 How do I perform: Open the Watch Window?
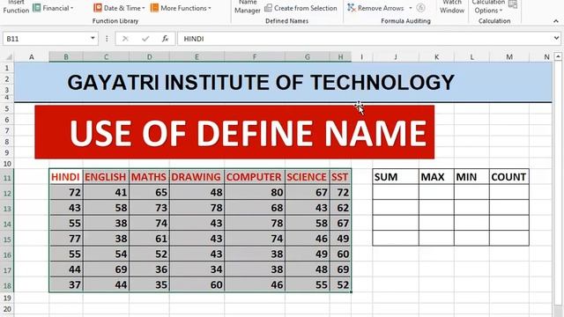(452, 7)
